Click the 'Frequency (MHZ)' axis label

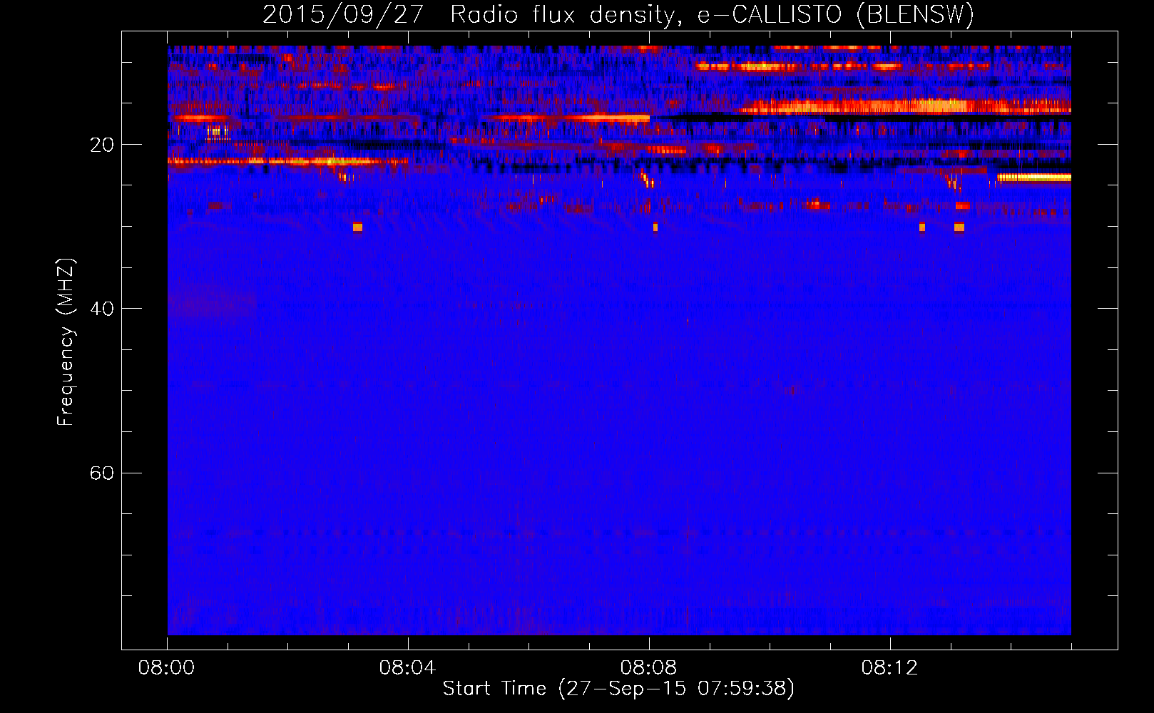pos(65,342)
